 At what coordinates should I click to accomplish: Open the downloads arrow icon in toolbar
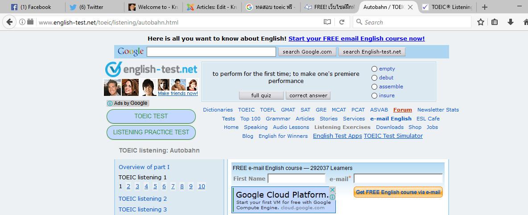(x=511, y=22)
